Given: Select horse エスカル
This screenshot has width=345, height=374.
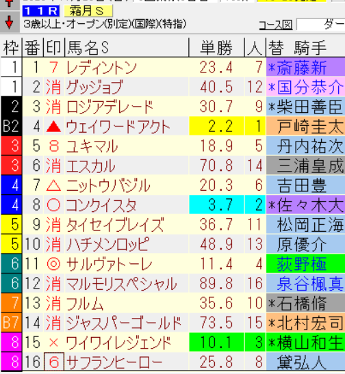Looking at the screenshot, I should click(x=91, y=165).
